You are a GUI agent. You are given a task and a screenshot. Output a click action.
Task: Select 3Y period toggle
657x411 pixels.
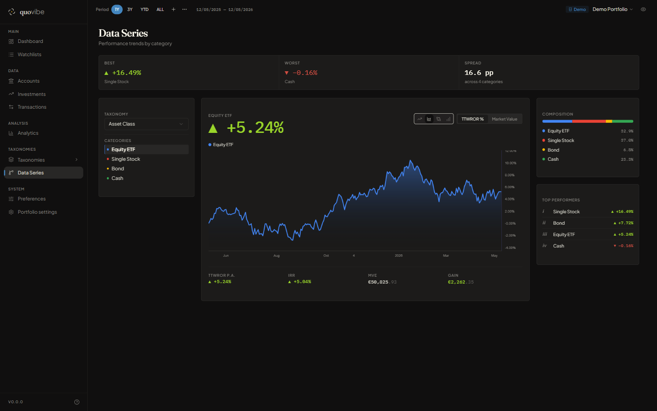point(130,9)
